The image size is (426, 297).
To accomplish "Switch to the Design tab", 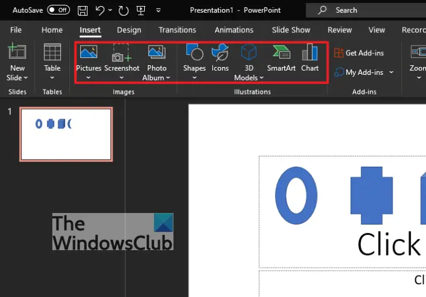I will pyautogui.click(x=129, y=30).
